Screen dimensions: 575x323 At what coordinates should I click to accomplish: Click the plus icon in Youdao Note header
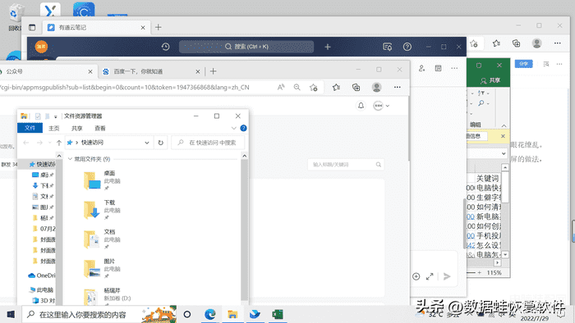[328, 47]
